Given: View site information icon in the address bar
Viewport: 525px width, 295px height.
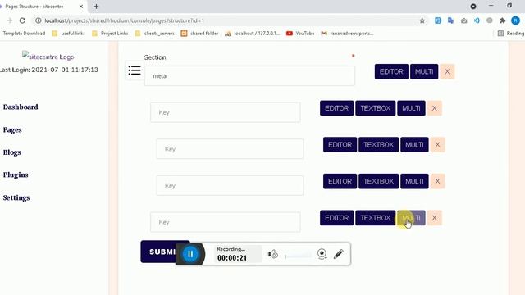Looking at the screenshot, I should pyautogui.click(x=39, y=20).
